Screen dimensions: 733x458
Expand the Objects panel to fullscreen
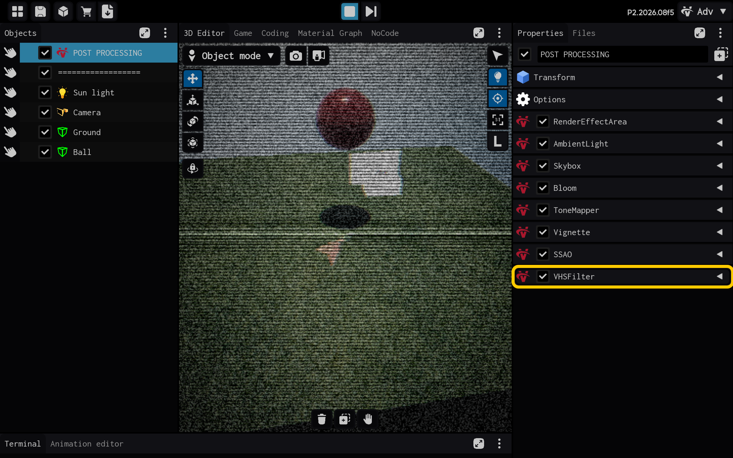click(x=145, y=33)
